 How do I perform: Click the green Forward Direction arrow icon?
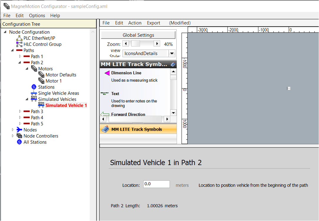105,114
